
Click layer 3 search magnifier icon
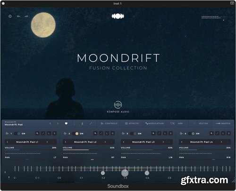click(x=153, y=134)
